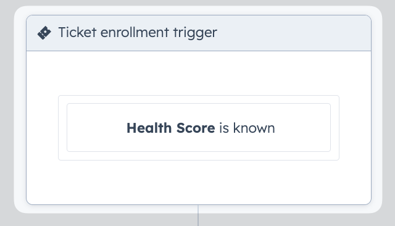The width and height of the screenshot is (395, 226).
Task: Click empty white space above the filter group
Action: (199, 73)
